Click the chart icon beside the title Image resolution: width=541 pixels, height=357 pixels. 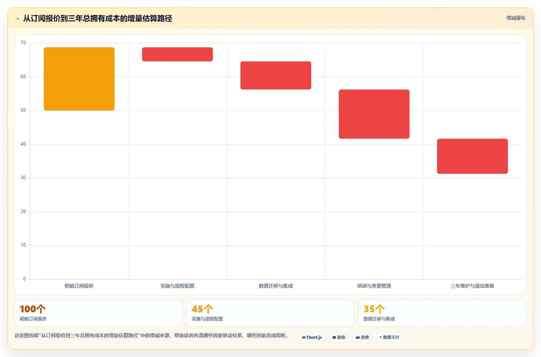tap(17, 19)
